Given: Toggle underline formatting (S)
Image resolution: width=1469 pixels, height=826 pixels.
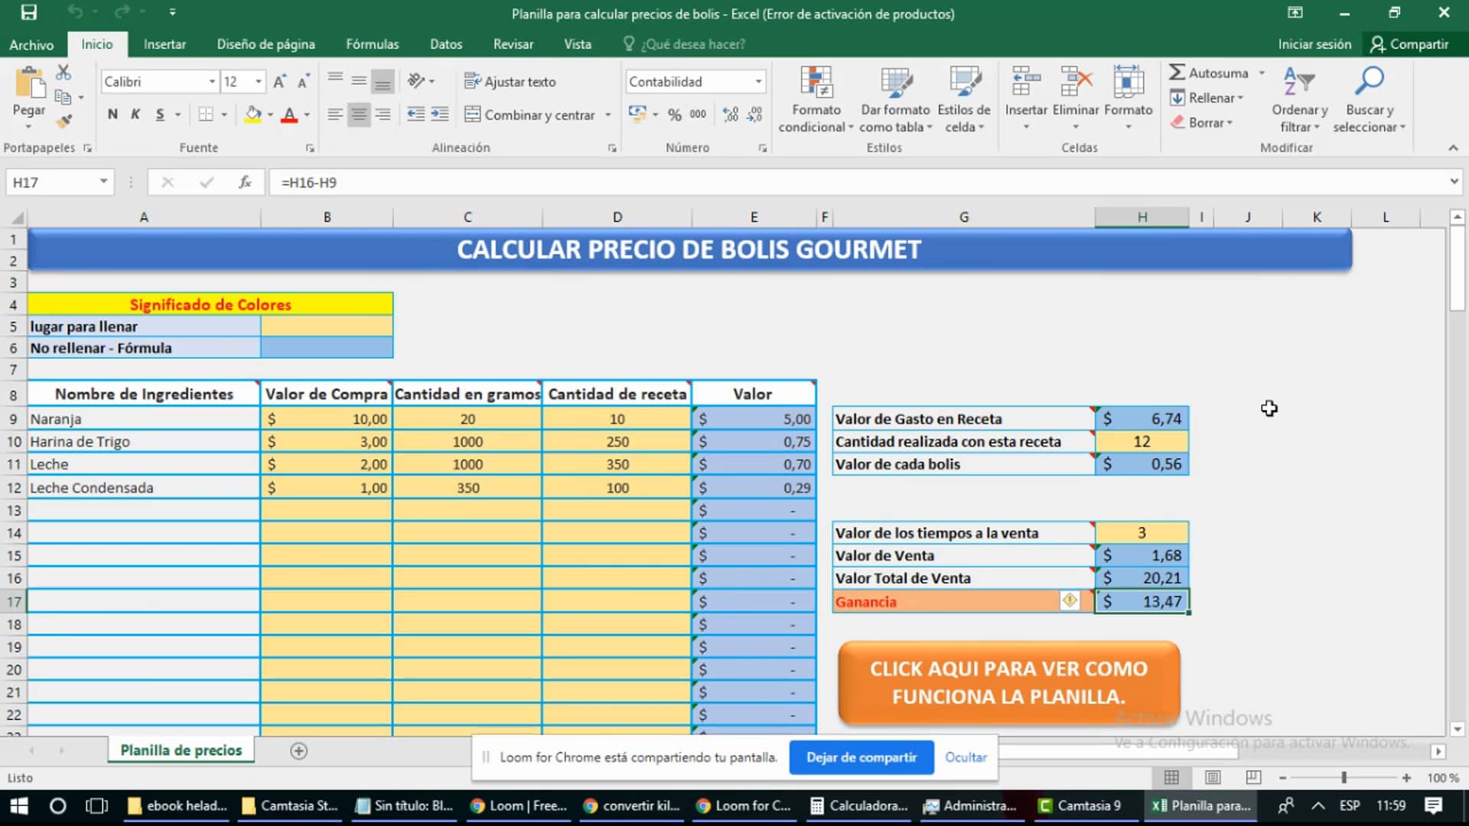Looking at the screenshot, I should tap(159, 114).
